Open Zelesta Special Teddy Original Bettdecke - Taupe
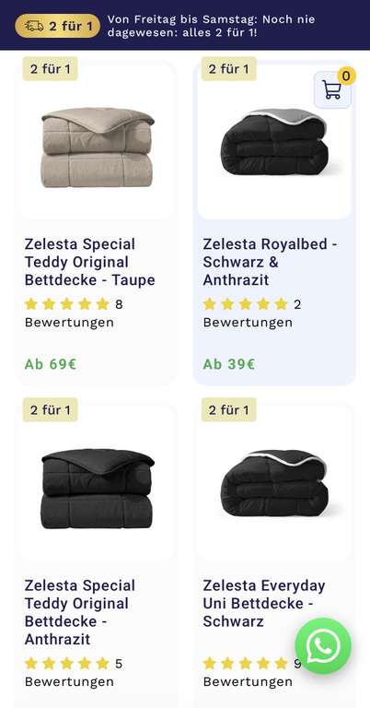 (x=89, y=262)
